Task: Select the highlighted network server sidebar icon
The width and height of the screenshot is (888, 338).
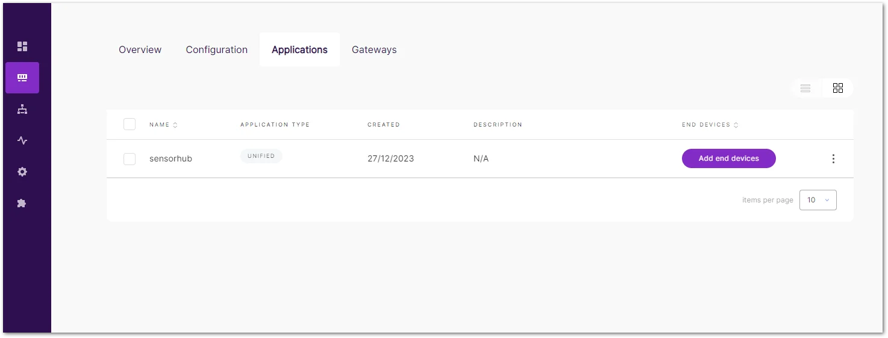Action: coord(22,78)
